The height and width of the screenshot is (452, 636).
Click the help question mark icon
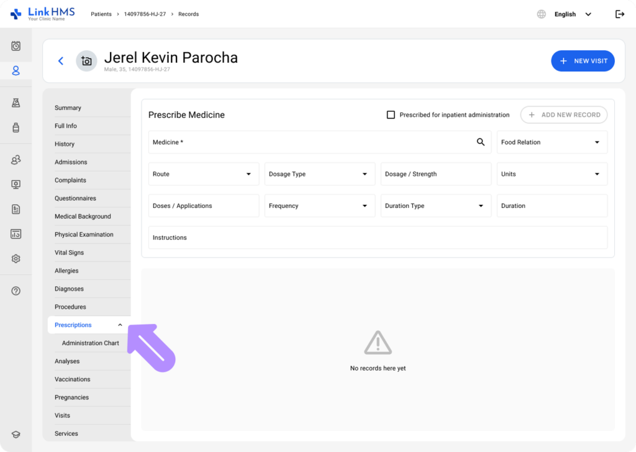[x=16, y=290]
